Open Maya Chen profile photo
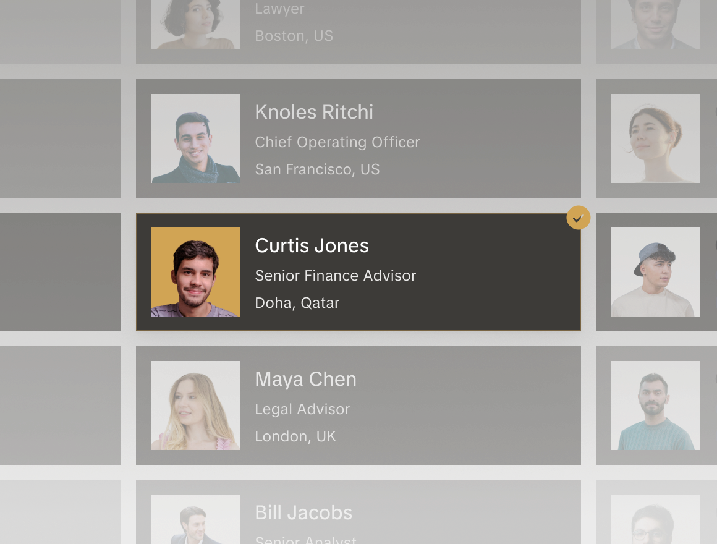Image resolution: width=717 pixels, height=544 pixels. [195, 406]
